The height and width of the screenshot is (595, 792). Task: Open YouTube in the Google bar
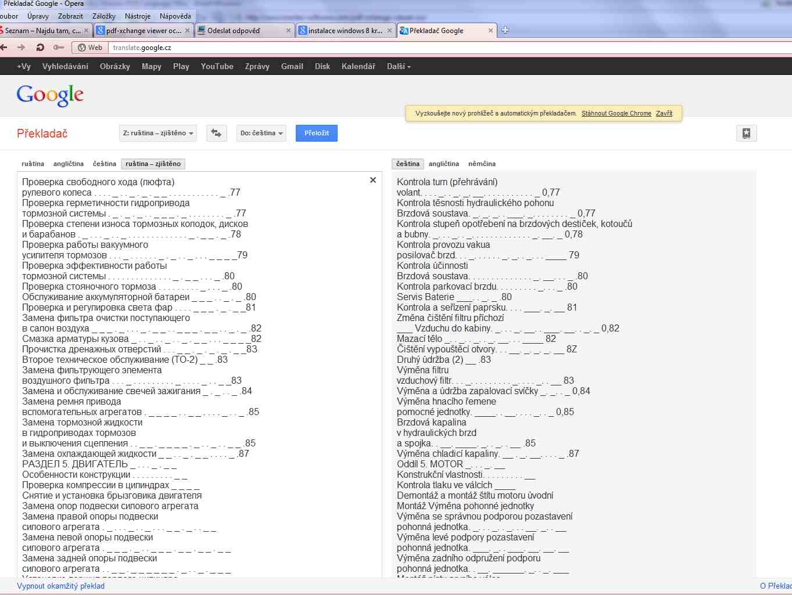coord(217,66)
